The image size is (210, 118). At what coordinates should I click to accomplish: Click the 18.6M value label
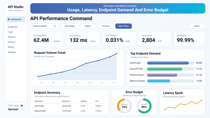point(199,63)
